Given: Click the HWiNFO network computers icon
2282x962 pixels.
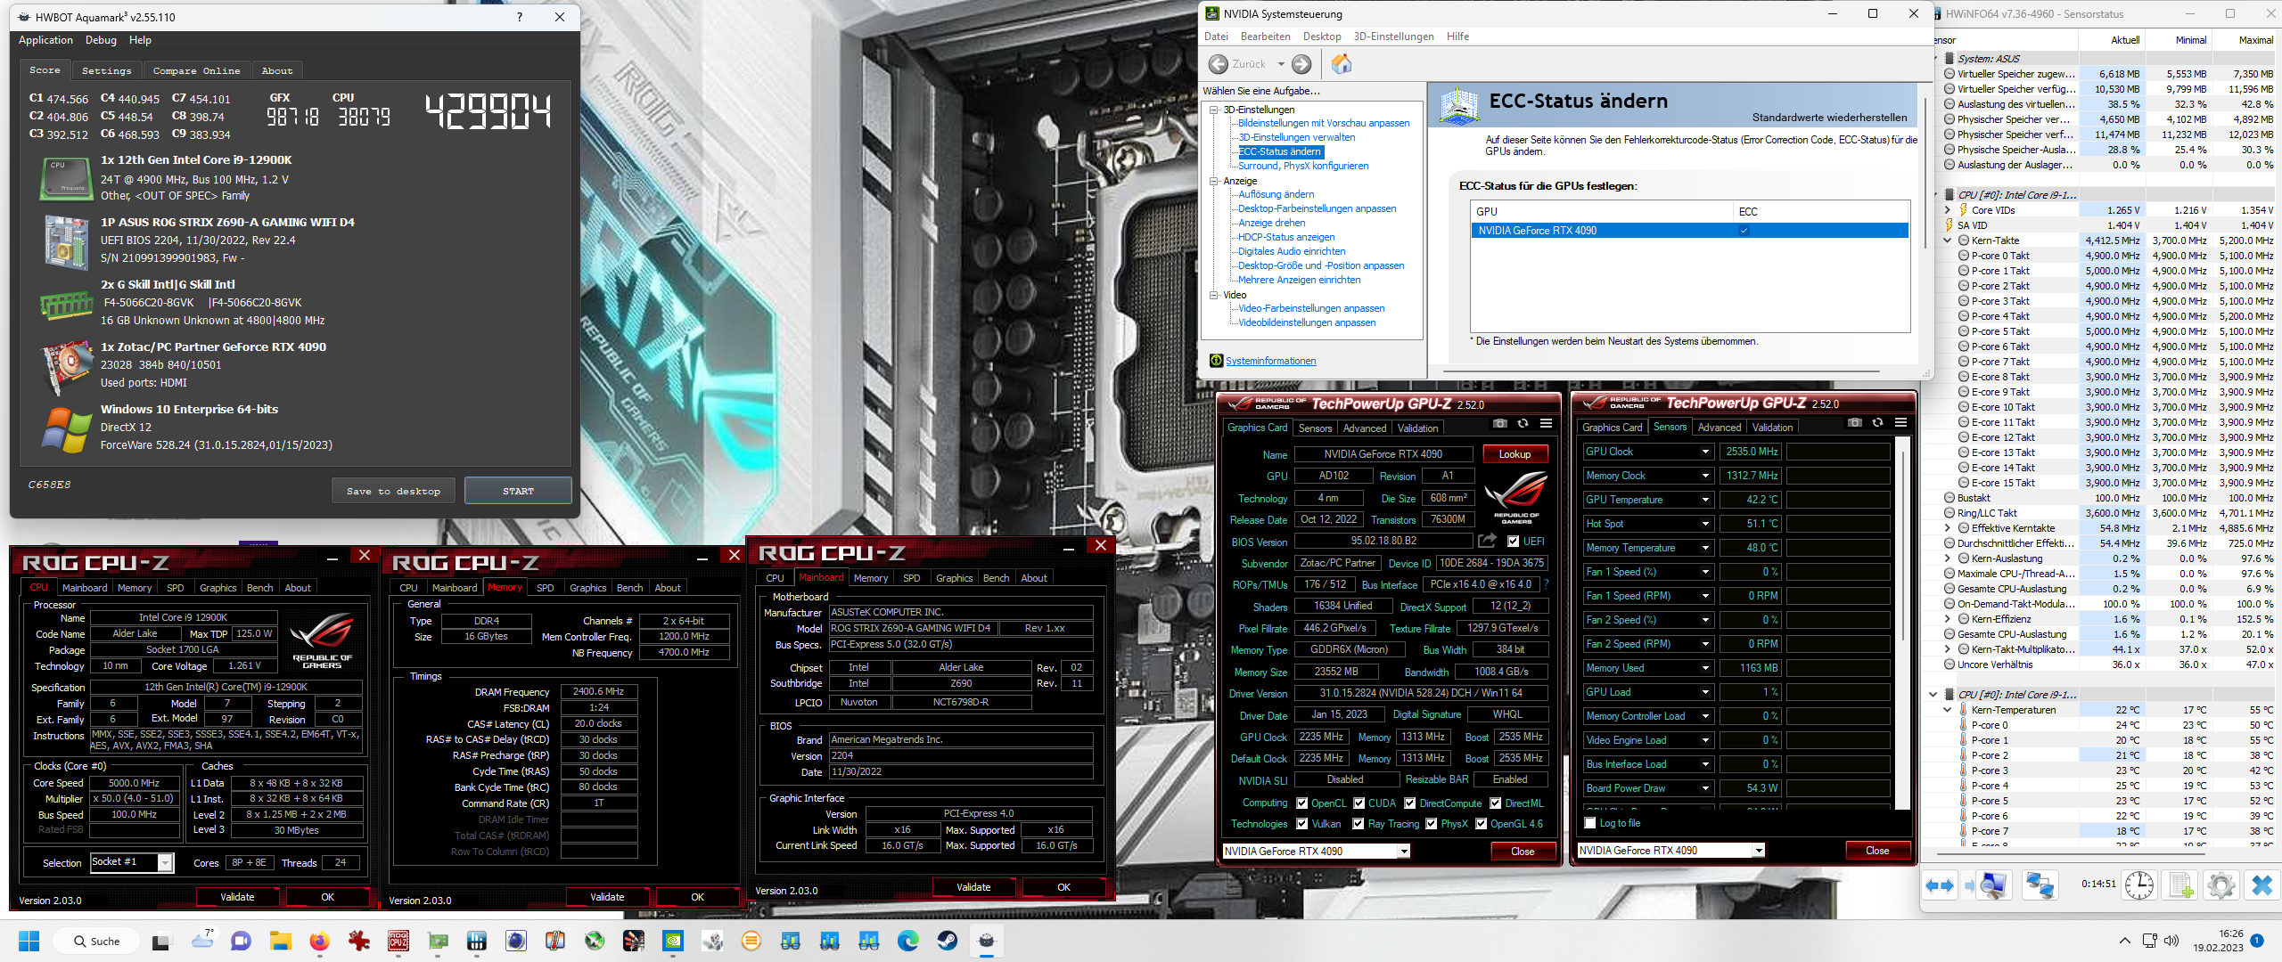Looking at the screenshot, I should pyautogui.click(x=2040, y=885).
